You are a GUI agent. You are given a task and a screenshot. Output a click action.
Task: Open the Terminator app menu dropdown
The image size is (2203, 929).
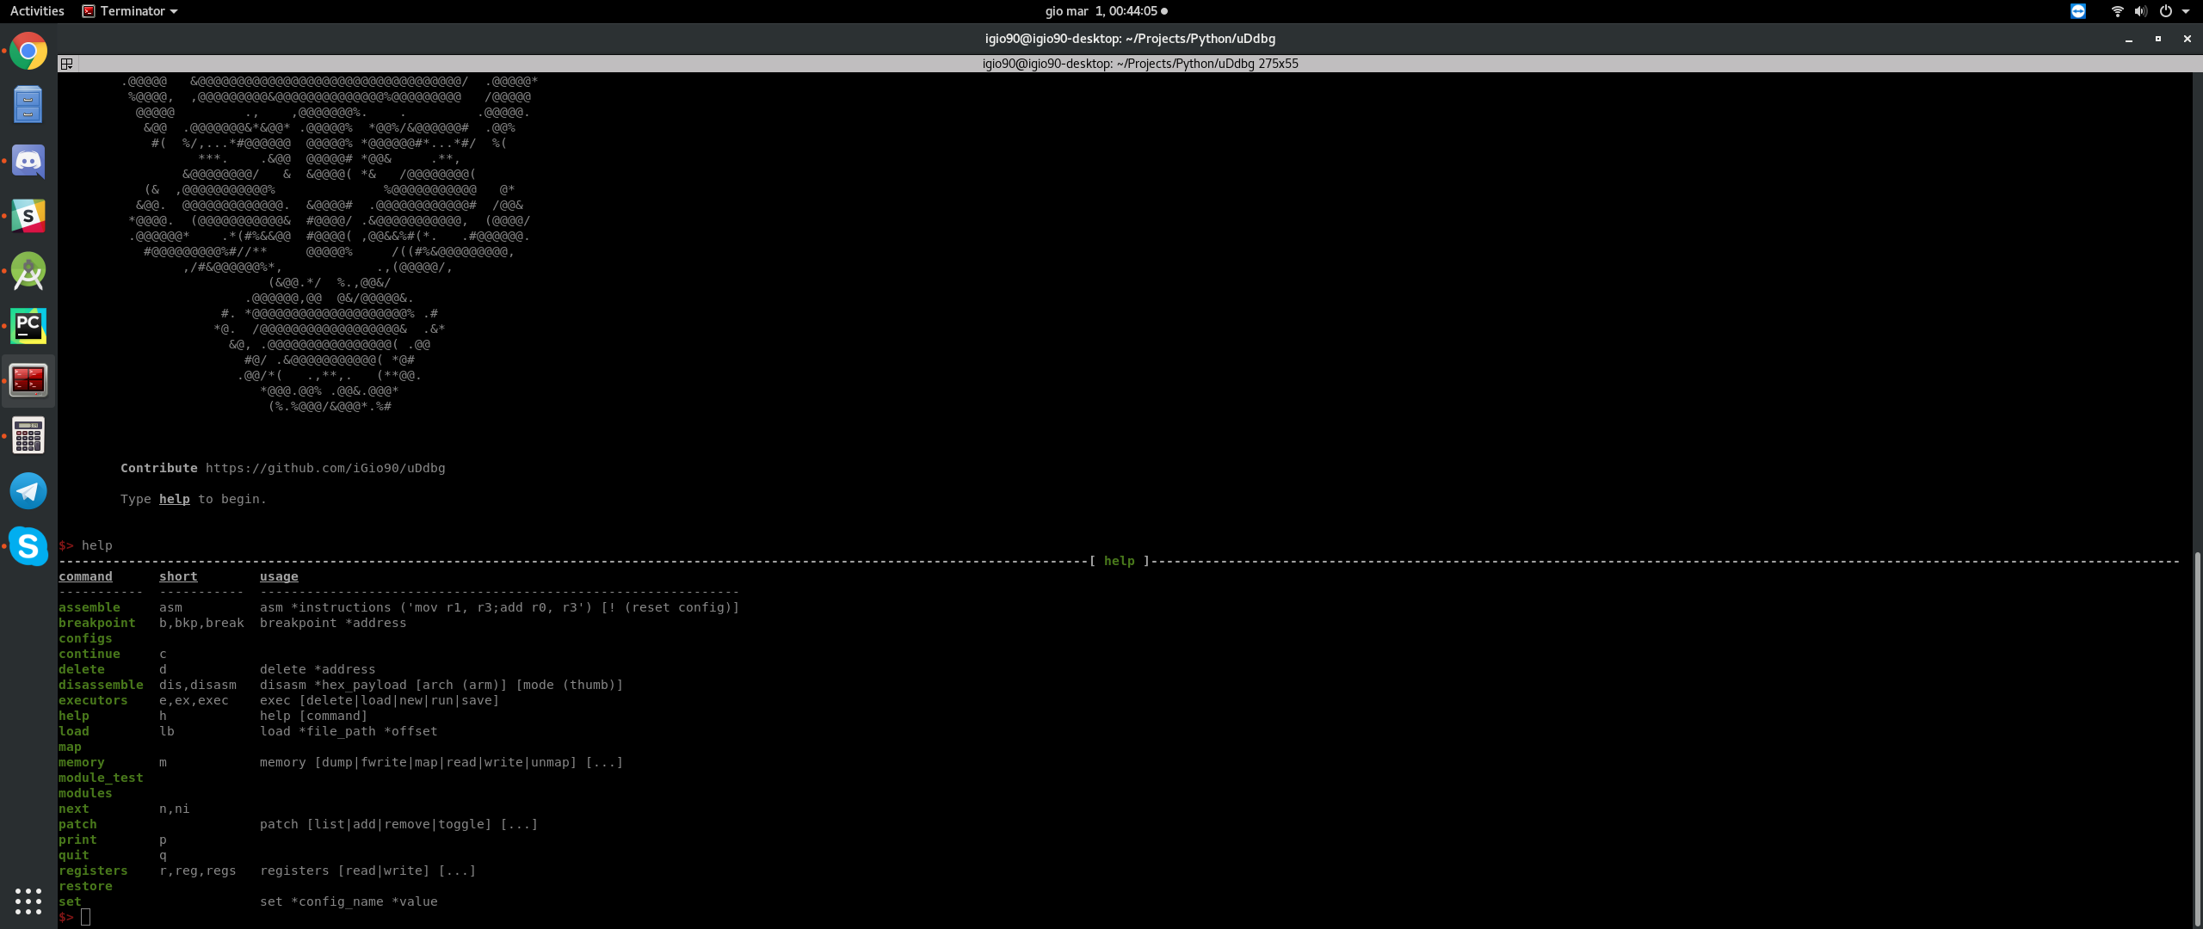(x=131, y=11)
